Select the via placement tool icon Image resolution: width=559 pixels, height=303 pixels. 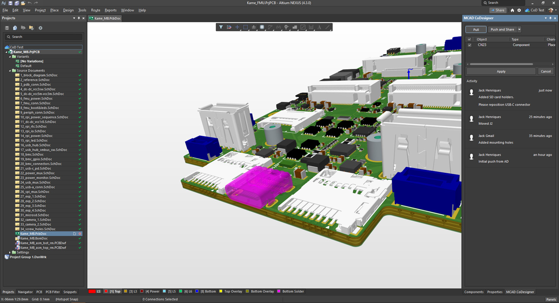click(x=286, y=27)
